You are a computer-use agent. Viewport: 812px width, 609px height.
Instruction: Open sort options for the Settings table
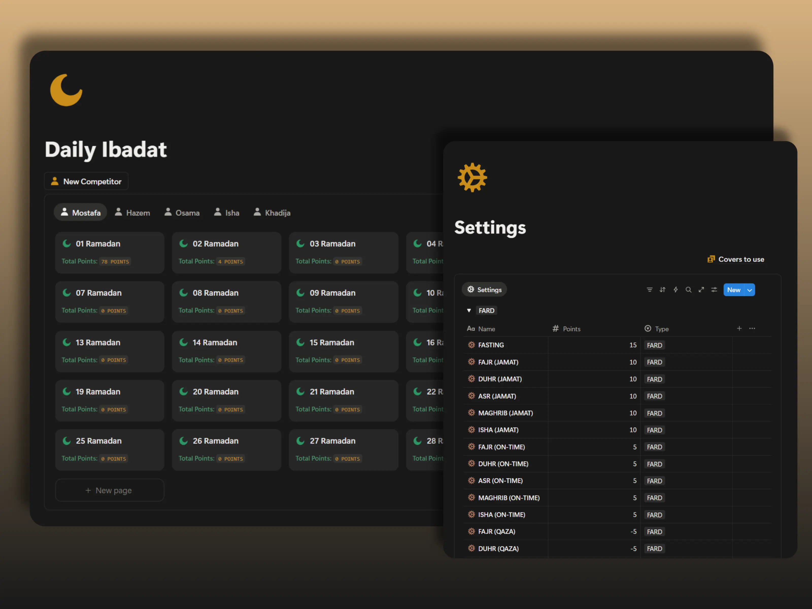click(x=663, y=290)
